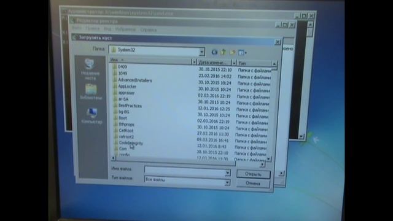Click the Имя файла input field

(185, 171)
